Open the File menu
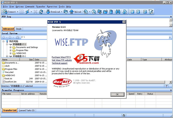 [x=5, y=7]
